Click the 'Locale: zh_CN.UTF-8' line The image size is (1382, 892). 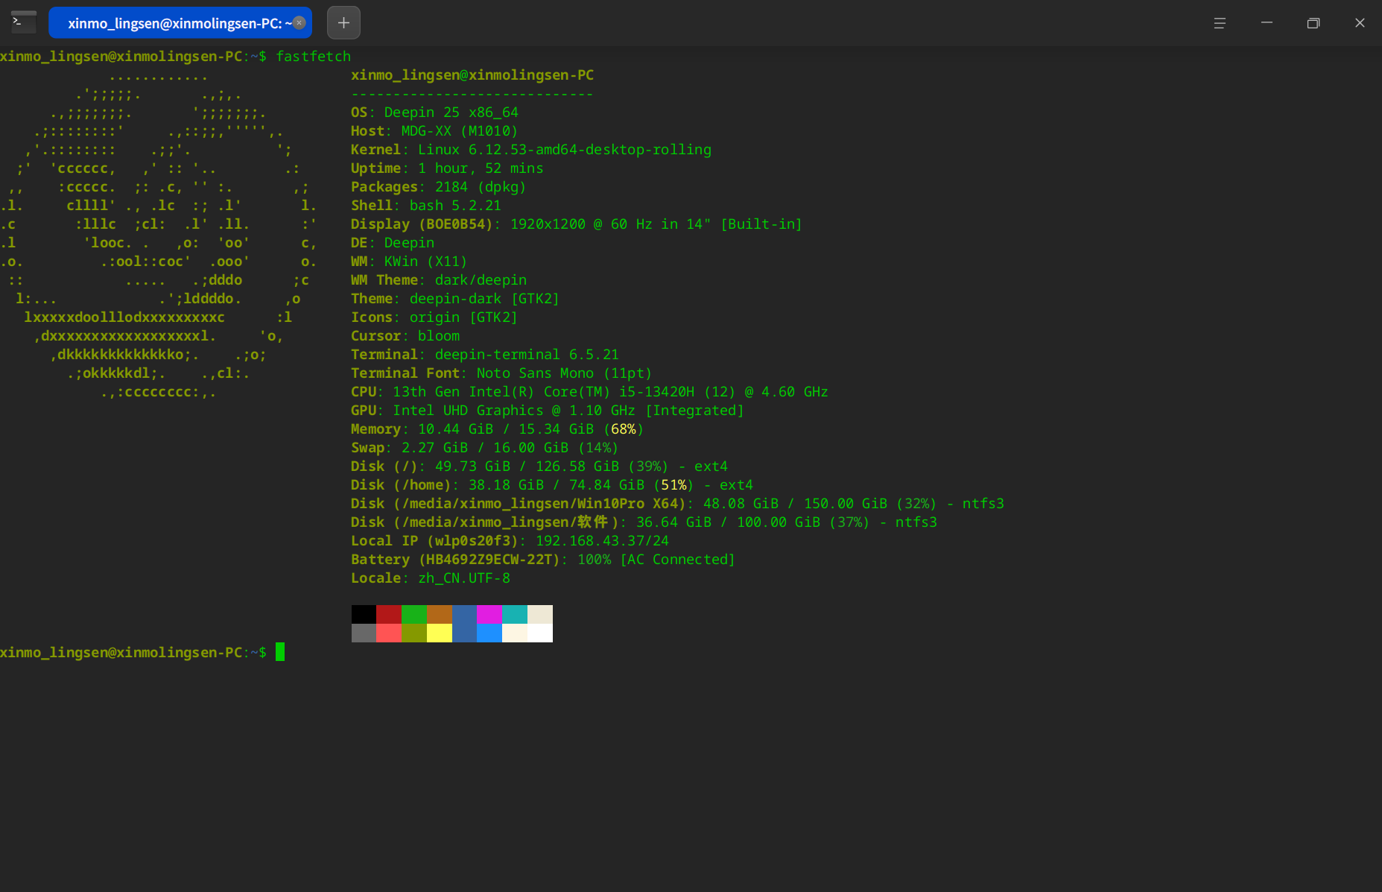pyautogui.click(x=431, y=578)
